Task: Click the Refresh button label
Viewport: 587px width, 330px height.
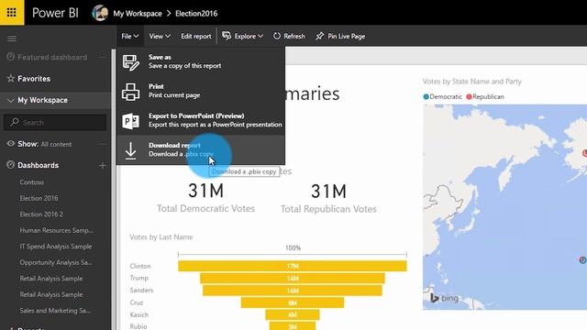Action: coord(294,37)
